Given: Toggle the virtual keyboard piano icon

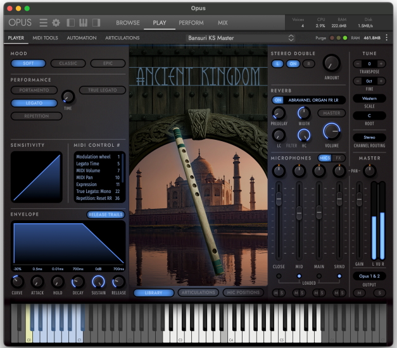Looking at the screenshot, I should (83, 23).
